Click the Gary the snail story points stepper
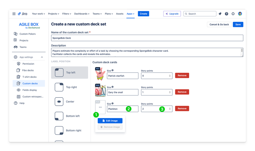Image resolution: width=255 pixels, height=151 pixels. click(170, 92)
